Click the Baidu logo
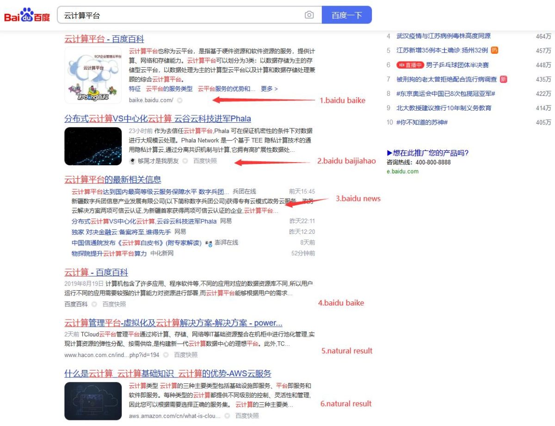The height and width of the screenshot is (426, 555). point(27,15)
